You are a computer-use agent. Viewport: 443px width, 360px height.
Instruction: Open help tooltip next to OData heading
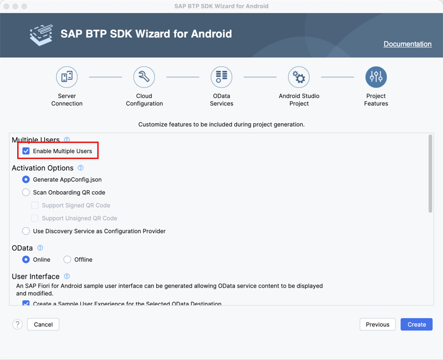[x=40, y=248]
